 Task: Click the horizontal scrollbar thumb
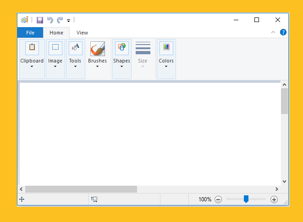click(x=81, y=189)
